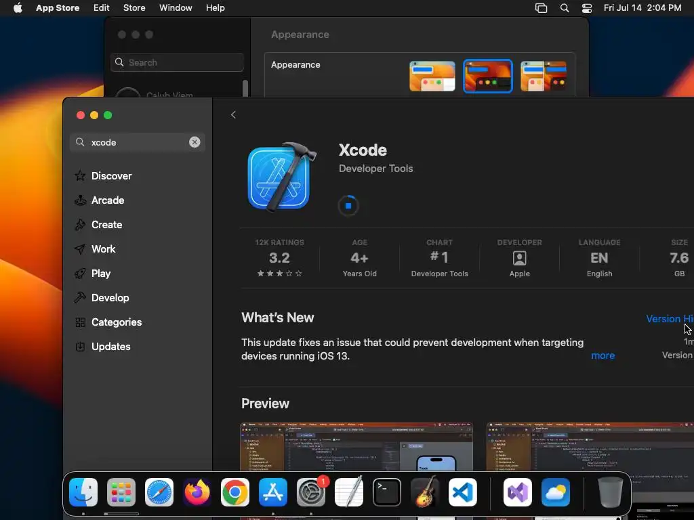694x520 pixels.
Task: Select the Auto appearance option
Action: pos(544,76)
